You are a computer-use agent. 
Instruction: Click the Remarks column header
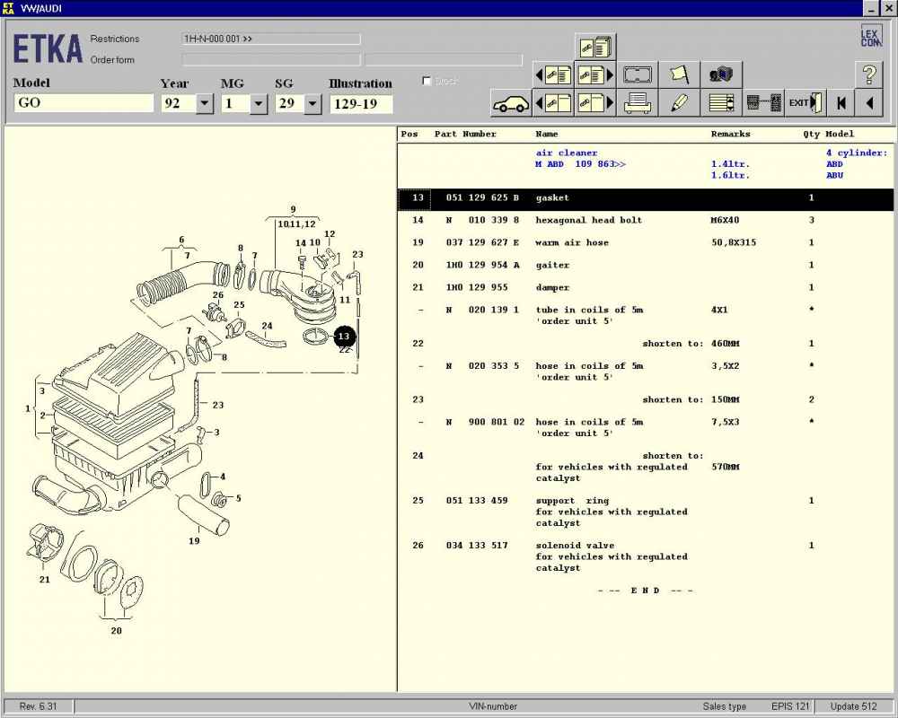tap(730, 134)
